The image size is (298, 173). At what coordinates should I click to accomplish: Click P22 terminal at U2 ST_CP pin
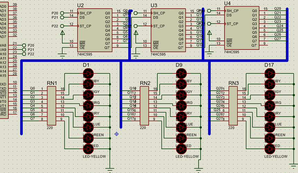[x=62, y=26]
